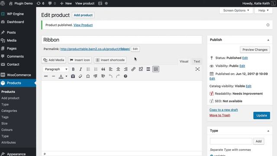The height and width of the screenshot is (156, 277).
Task: Collapse the Publish metabox
Action: tap(268, 40)
